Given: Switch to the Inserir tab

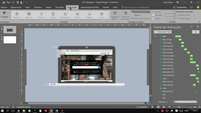Looking at the screenshot, I should (x=28, y=7).
